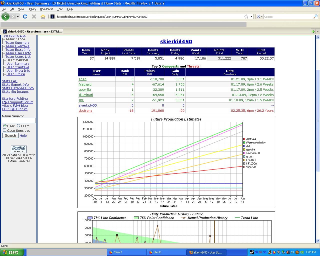Open the docfranz user link

click(85, 111)
